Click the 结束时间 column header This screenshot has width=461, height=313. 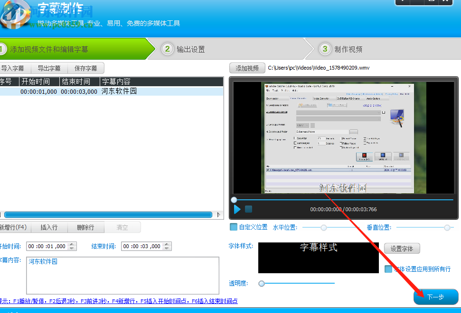tap(80, 81)
